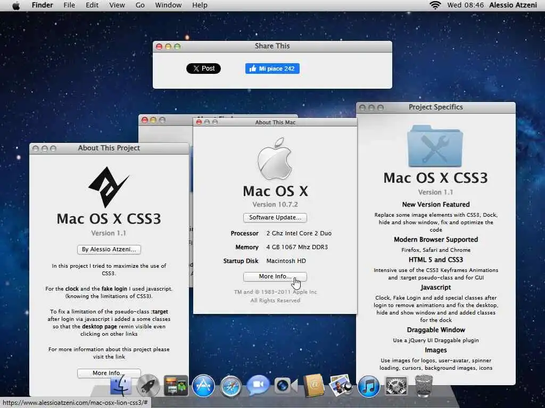Viewport: 545px width, 408px height.
Task: Click the Macintosh HD startup disk value
Action: pos(286,261)
